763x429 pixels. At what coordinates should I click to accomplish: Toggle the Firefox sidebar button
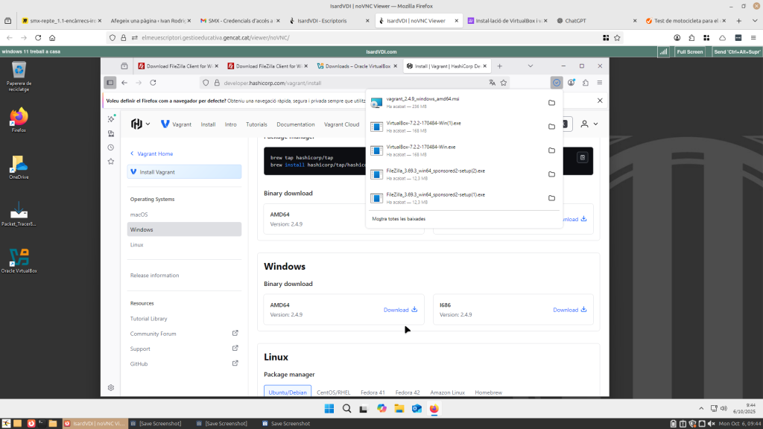tap(110, 83)
